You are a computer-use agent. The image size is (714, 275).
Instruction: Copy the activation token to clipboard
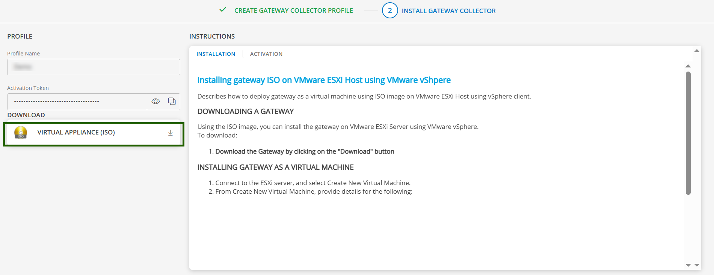tap(172, 102)
